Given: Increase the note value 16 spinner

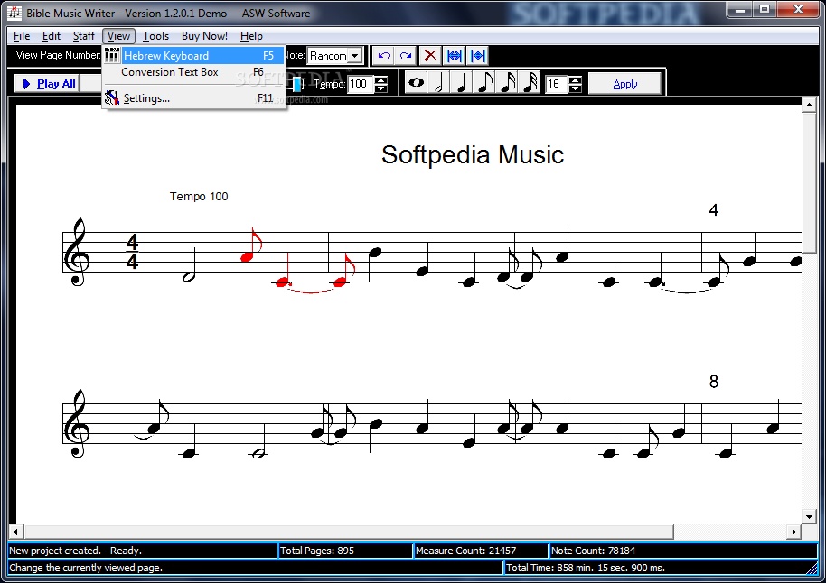Looking at the screenshot, I should pos(576,79).
